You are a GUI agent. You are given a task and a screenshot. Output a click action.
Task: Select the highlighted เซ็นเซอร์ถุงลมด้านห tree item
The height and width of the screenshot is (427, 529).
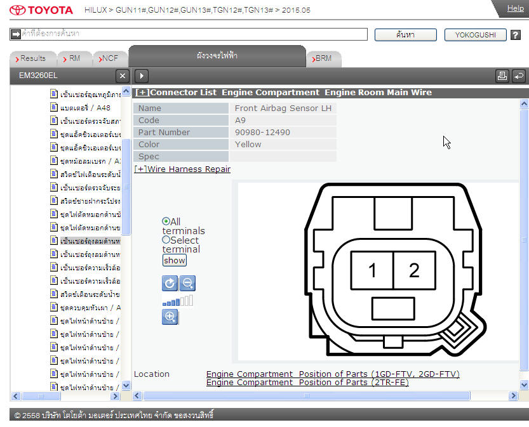pyautogui.click(x=90, y=240)
